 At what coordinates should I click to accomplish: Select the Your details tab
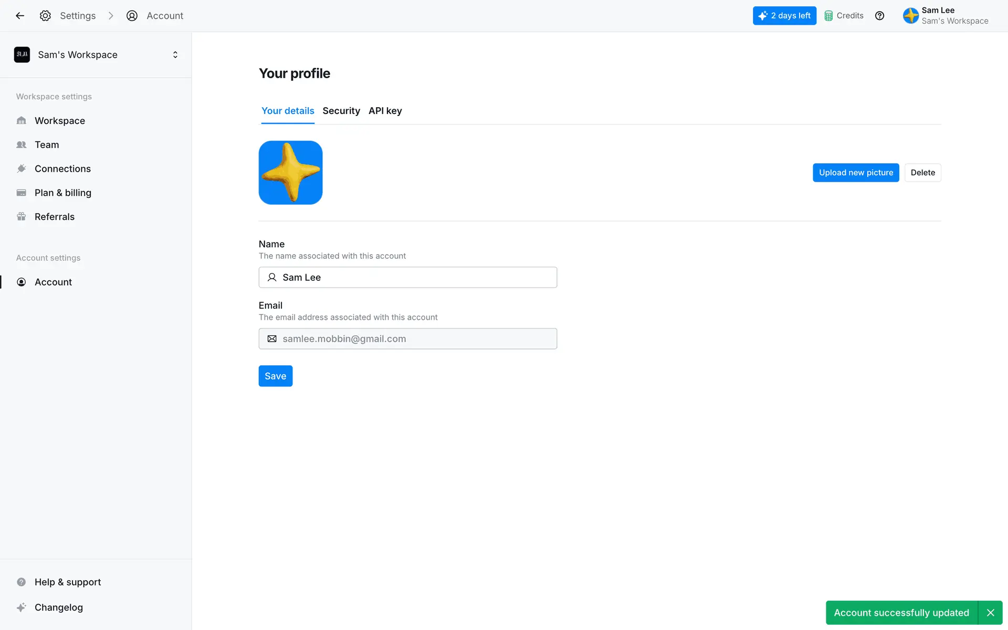tap(288, 111)
